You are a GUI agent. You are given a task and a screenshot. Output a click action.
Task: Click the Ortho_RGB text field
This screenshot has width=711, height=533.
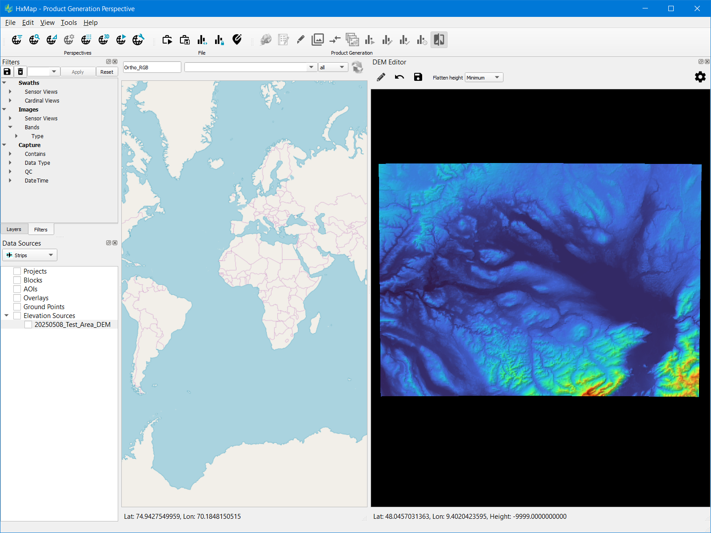click(152, 68)
